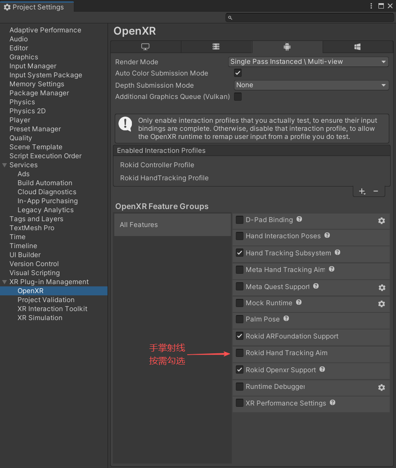
Task: Switch to the Windows platform tab
Action: pos(357,47)
